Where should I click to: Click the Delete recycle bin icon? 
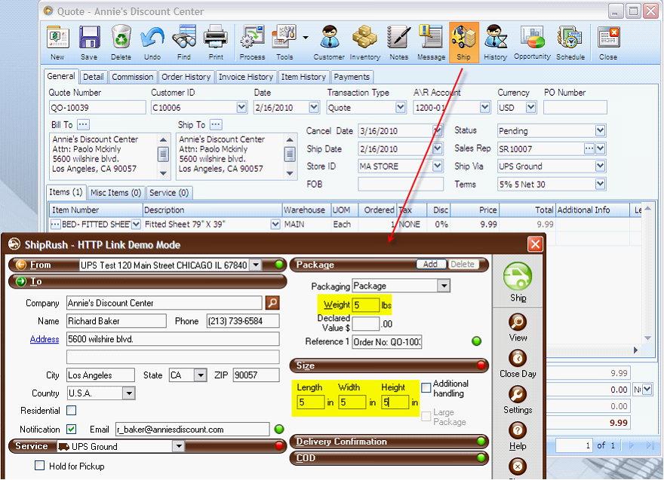[121, 42]
